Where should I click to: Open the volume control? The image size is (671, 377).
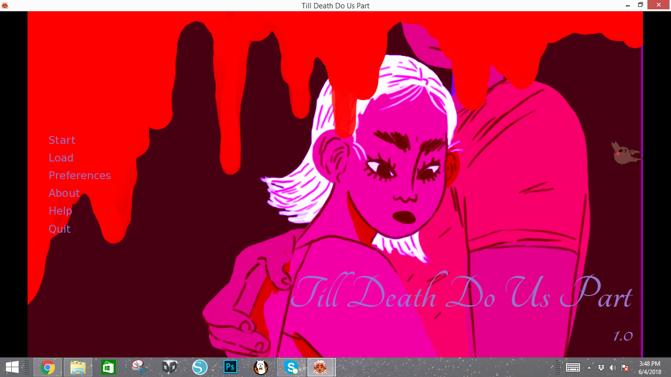tap(613, 368)
